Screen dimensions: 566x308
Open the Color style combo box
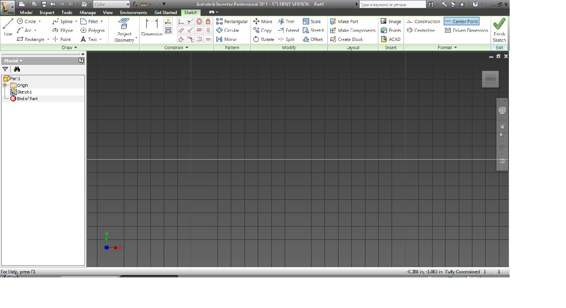(x=111, y=4)
